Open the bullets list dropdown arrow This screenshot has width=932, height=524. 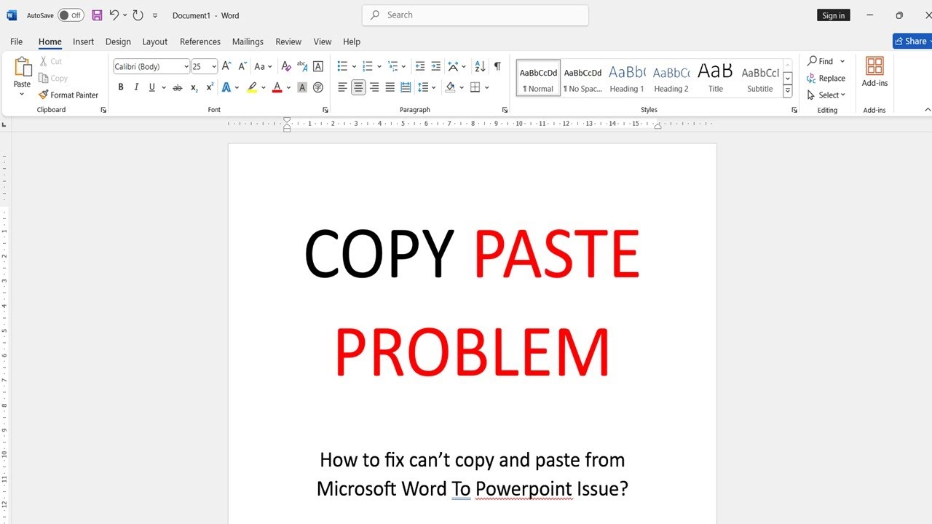click(x=354, y=66)
